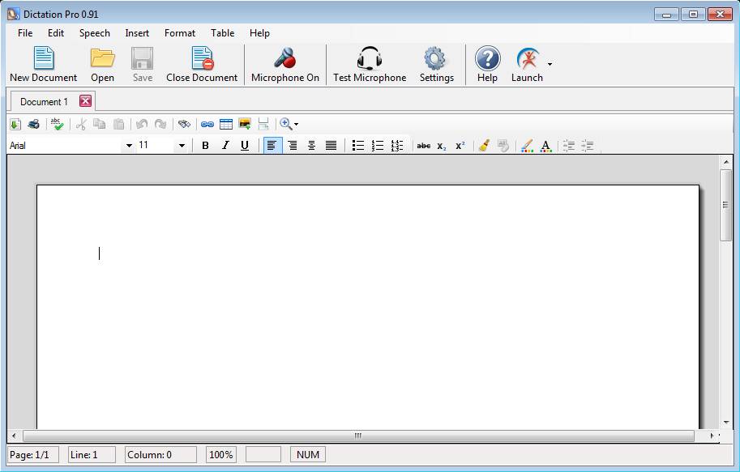Image resolution: width=740 pixels, height=472 pixels.
Task: Click the New Document button
Action: (43, 65)
